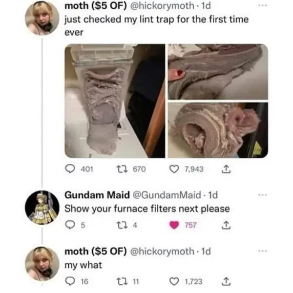Reply to the "my what" tweet
This screenshot has width=293, height=293.
tap(70, 281)
